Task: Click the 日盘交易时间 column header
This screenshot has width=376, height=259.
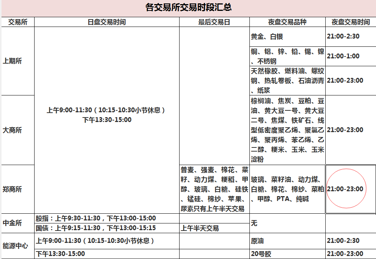Action: 107,22
